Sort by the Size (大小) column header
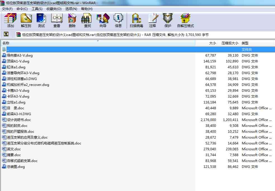 click(212, 43)
